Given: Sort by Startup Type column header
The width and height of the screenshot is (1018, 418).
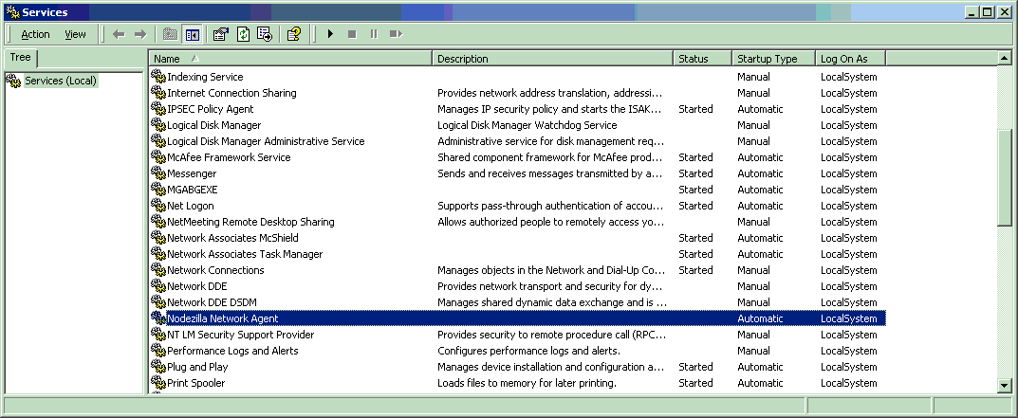Looking at the screenshot, I should coord(773,59).
